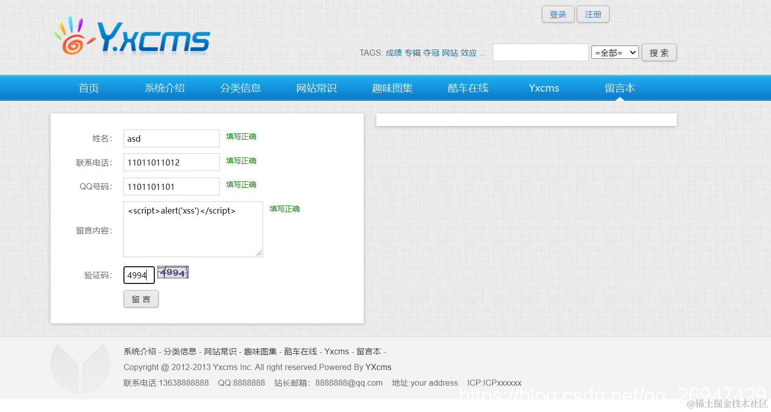The width and height of the screenshot is (771, 412).
Task: Select 留言本 in the navigation bar
Action: [x=620, y=88]
